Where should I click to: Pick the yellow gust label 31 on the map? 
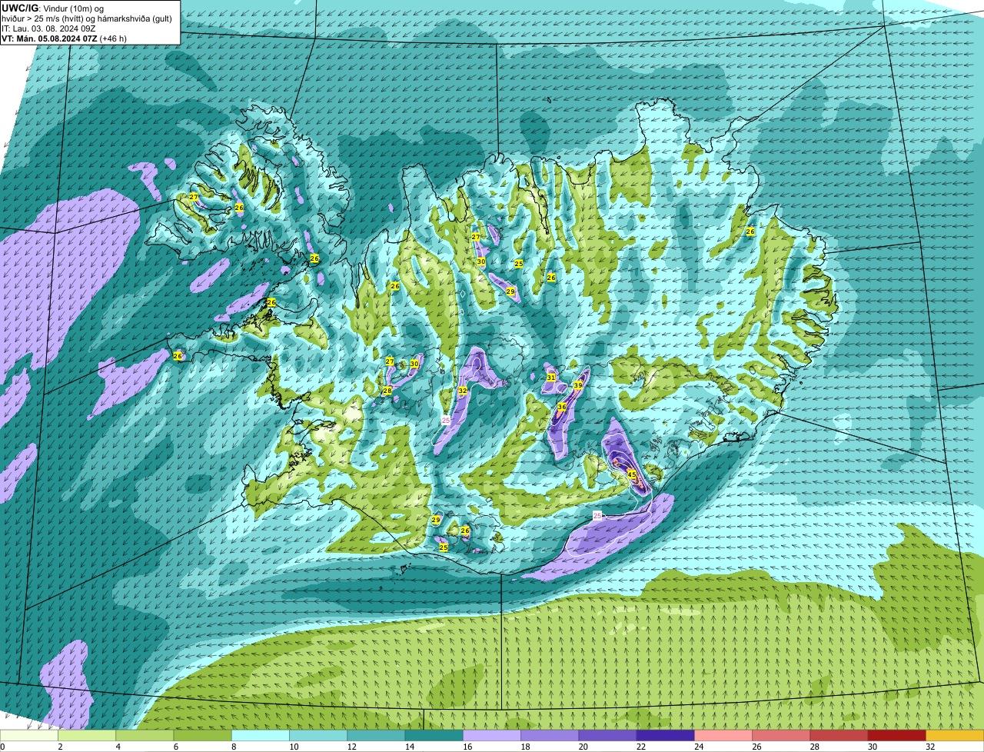[x=550, y=378]
